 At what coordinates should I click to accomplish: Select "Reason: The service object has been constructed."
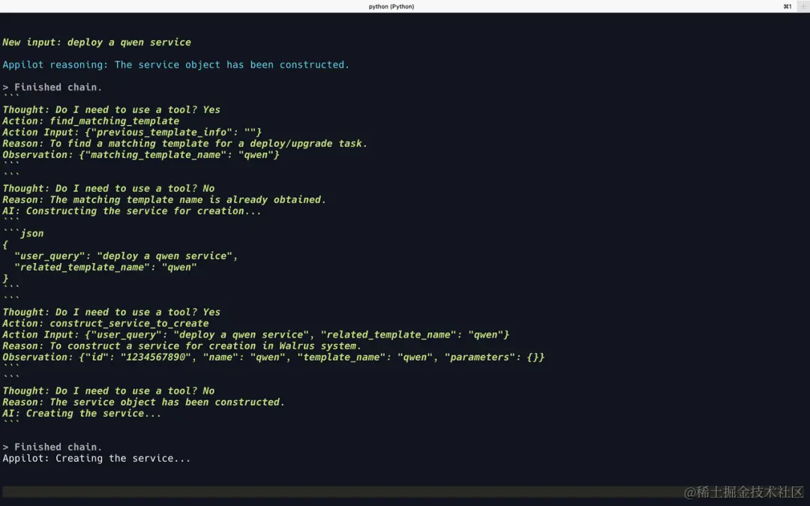tap(143, 403)
